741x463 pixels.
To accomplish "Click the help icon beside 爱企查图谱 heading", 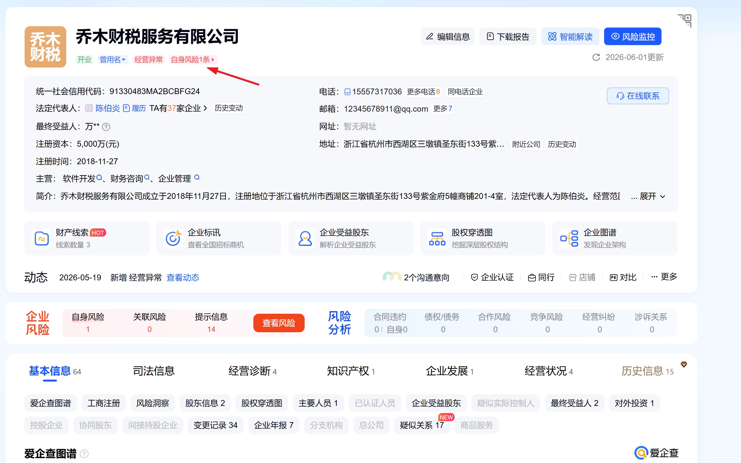I will [x=84, y=454].
